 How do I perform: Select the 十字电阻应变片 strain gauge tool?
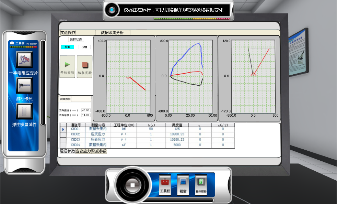coord(24,60)
